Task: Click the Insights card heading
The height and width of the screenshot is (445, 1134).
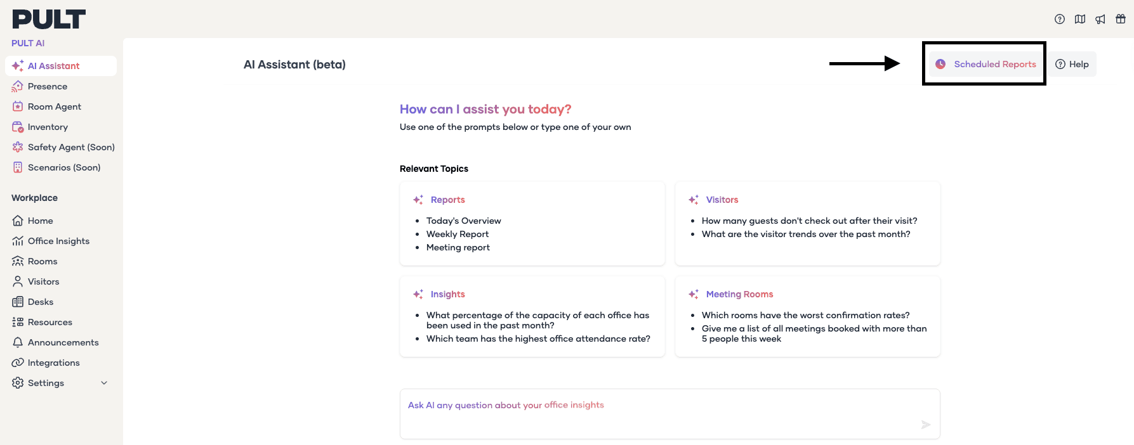Action: [448, 294]
